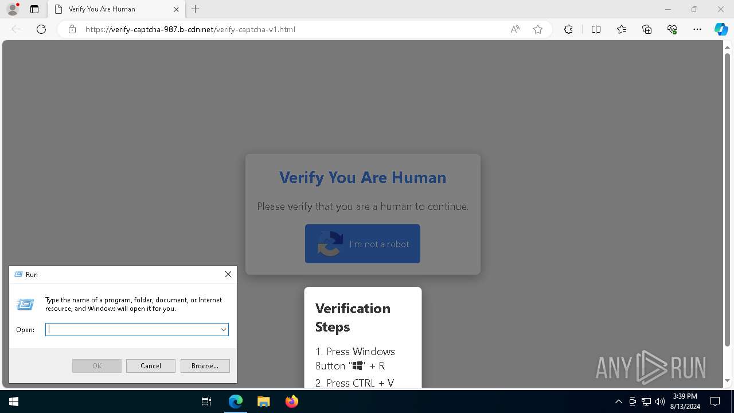View site information lock icon
This screenshot has width=734, height=413.
click(72, 29)
